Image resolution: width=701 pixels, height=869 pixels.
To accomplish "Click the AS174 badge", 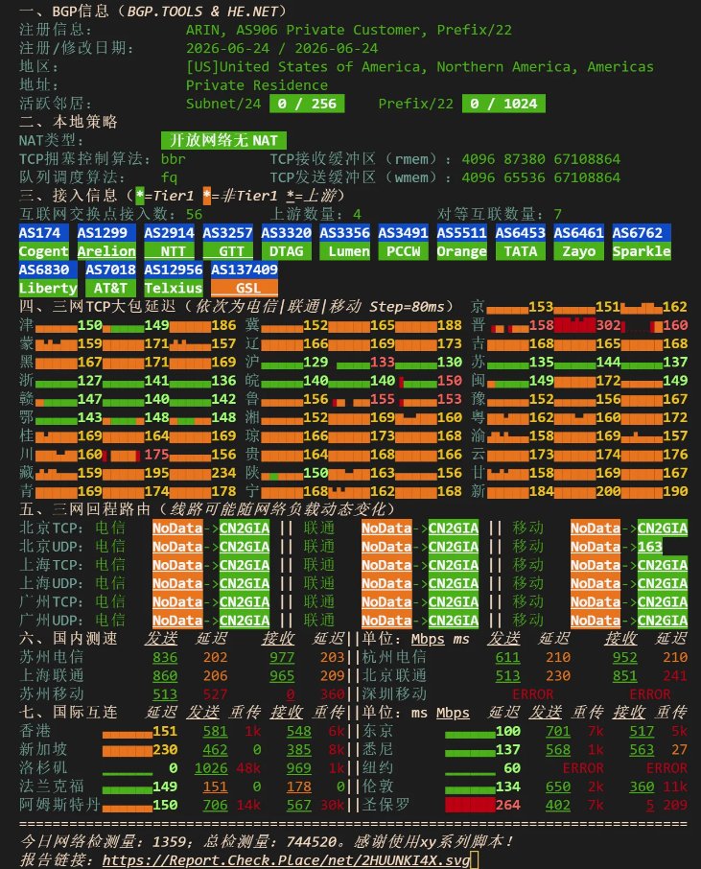I will click(44, 233).
